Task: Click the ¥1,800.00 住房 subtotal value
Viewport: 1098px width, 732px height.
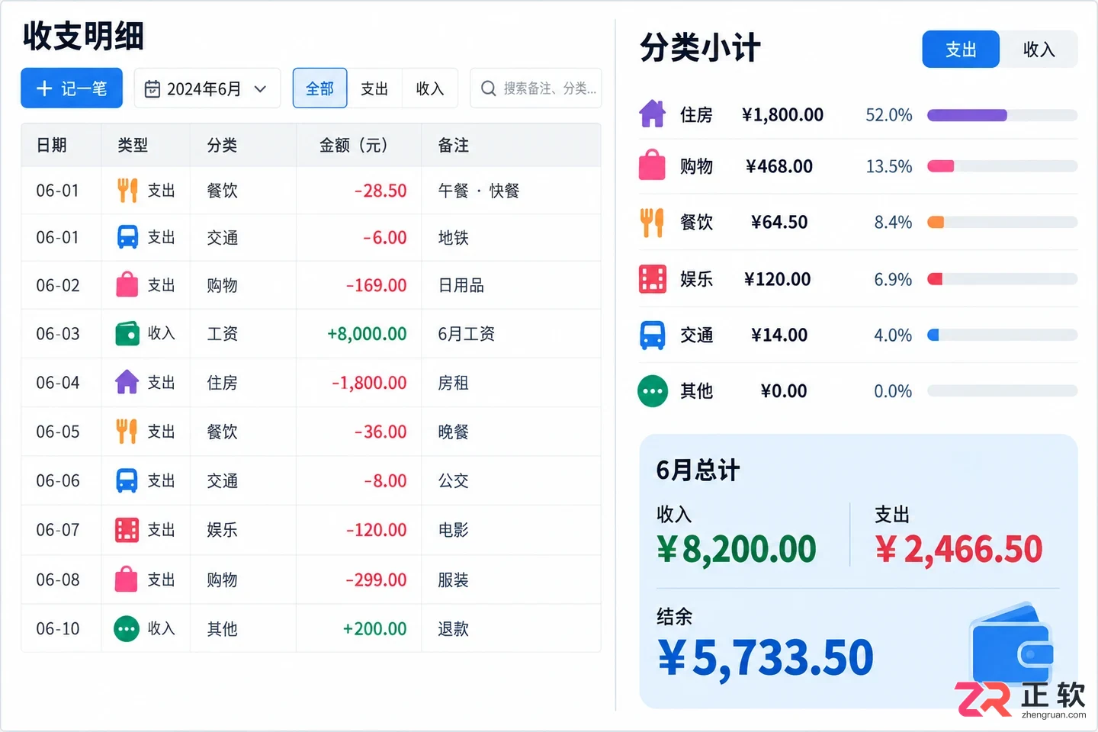Action: [x=783, y=115]
